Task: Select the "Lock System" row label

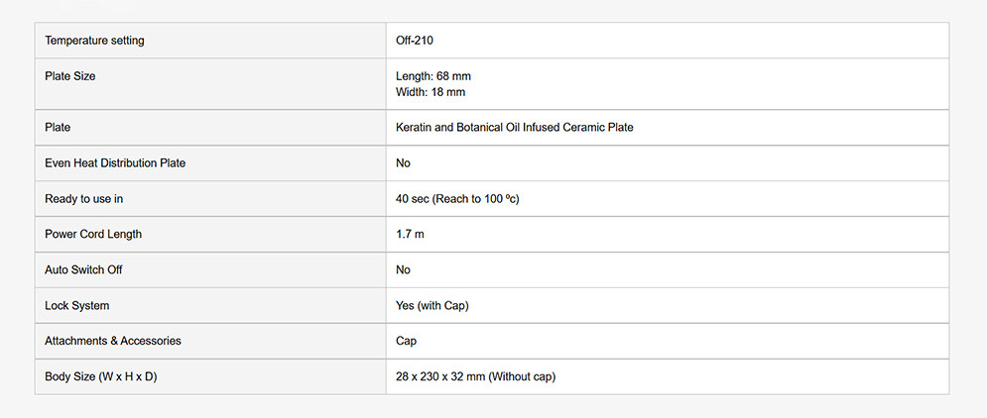Action: (x=76, y=306)
